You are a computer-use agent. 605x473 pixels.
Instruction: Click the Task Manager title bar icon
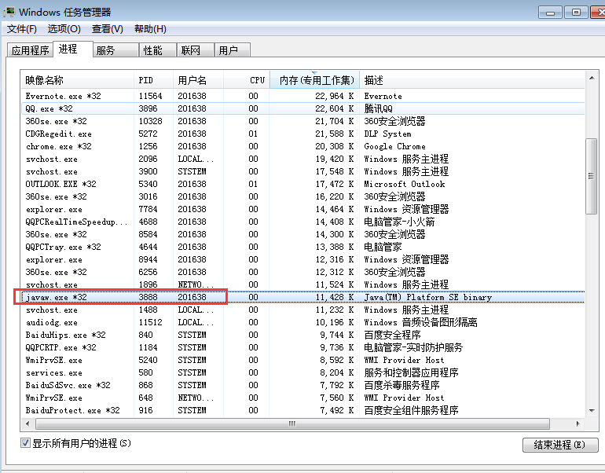pos(9,12)
